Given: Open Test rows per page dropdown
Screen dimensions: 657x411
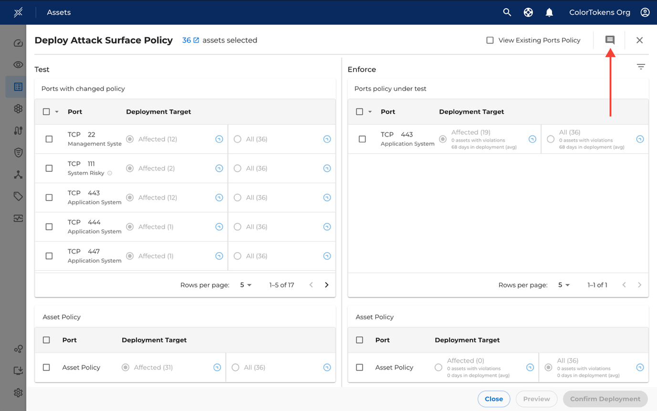Looking at the screenshot, I should coord(245,285).
